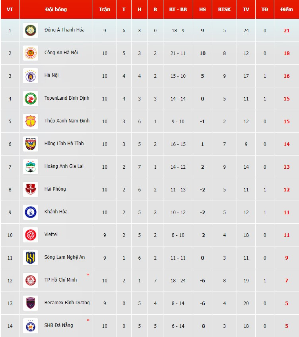Viewport: 299px width, 337px height.
Task: Click the Công An Hà Nội club logo
Action: pyautogui.click(x=31, y=53)
